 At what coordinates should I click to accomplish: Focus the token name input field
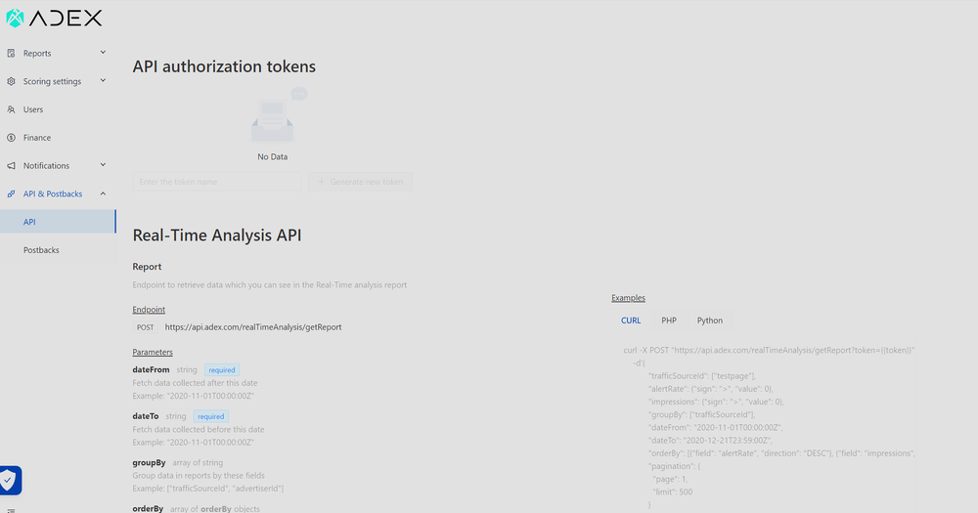[217, 182]
